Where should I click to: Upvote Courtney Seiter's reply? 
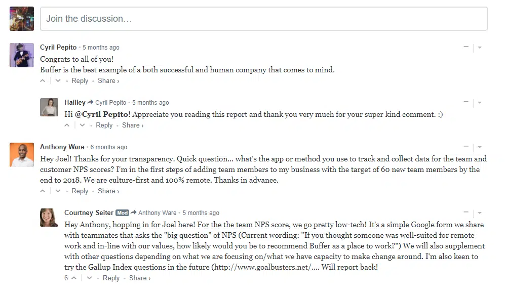click(x=73, y=278)
